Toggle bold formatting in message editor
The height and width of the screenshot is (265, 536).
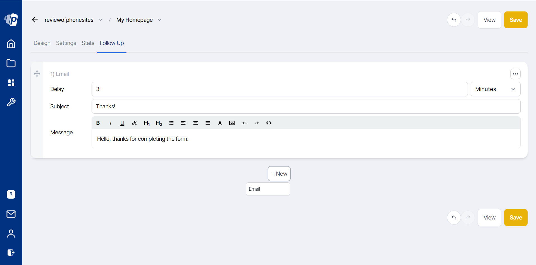[98, 123]
